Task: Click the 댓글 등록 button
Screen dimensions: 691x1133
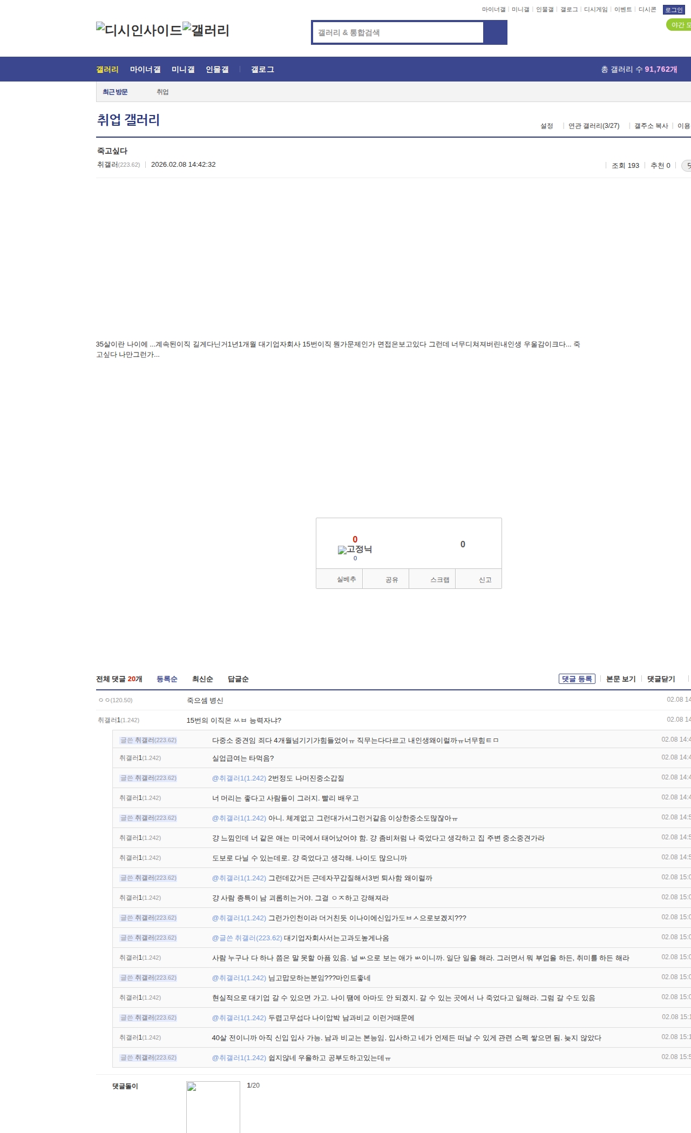Action: pos(577,679)
